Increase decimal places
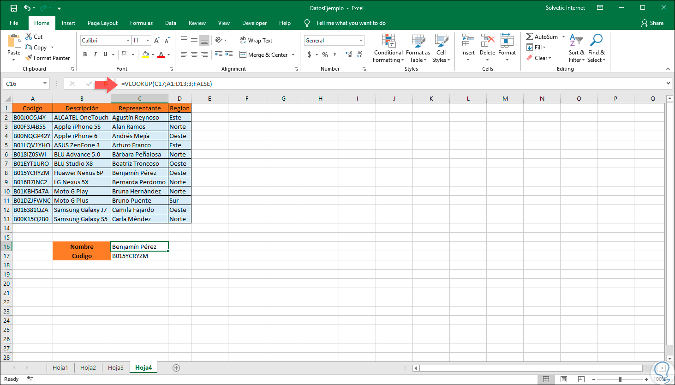 349,54
